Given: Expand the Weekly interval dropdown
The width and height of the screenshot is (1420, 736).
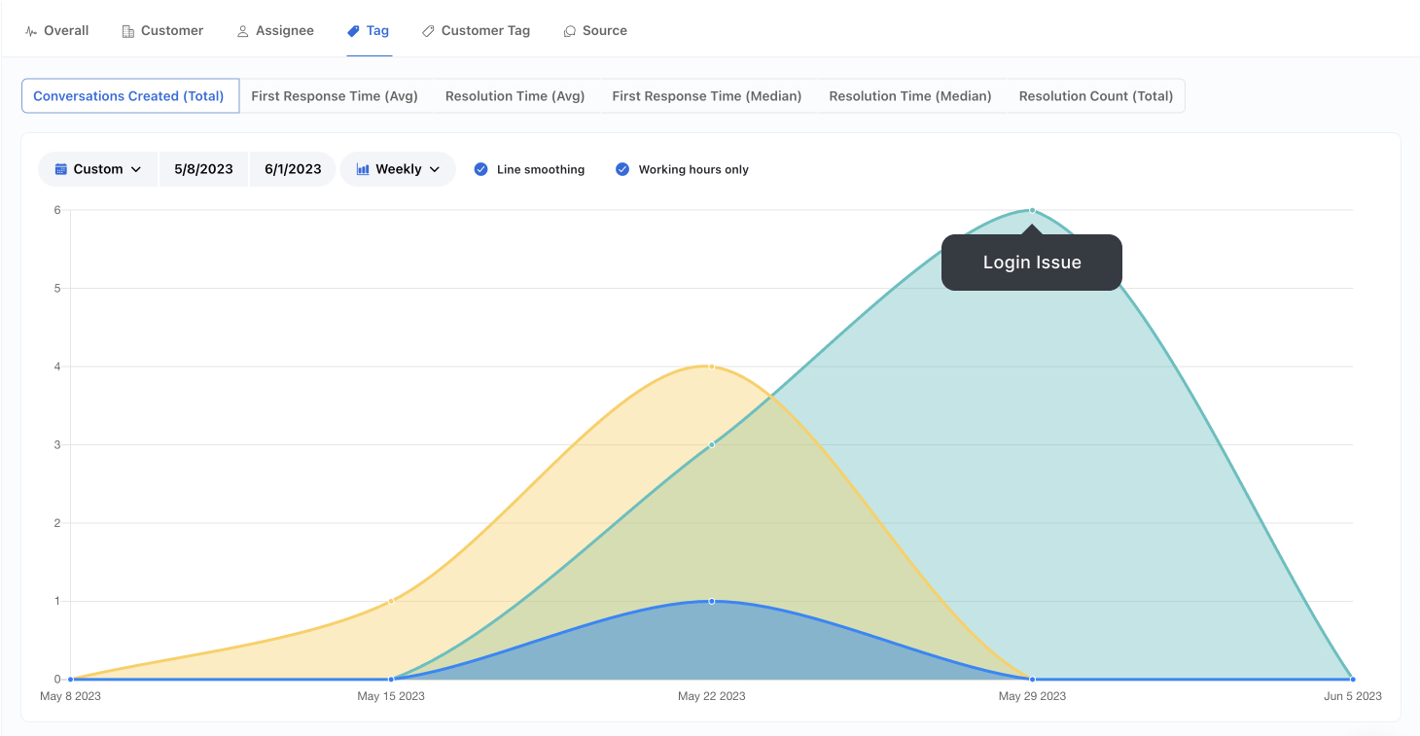Looking at the screenshot, I should [x=399, y=169].
